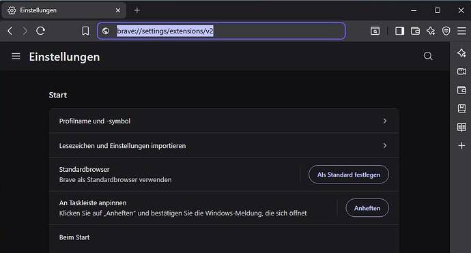The image size is (471, 253).
Task: Click the Als Standard festlegen button
Action: pyautogui.click(x=348, y=175)
